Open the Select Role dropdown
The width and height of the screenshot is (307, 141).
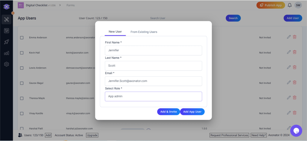click(153, 96)
